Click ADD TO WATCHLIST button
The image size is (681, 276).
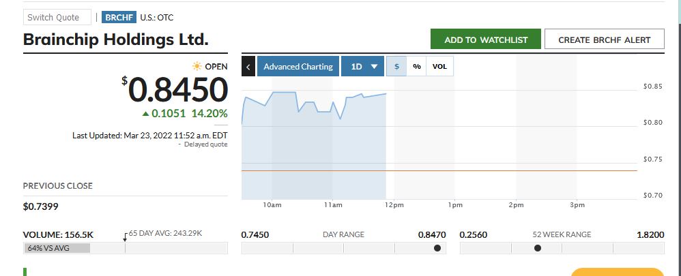pos(486,40)
